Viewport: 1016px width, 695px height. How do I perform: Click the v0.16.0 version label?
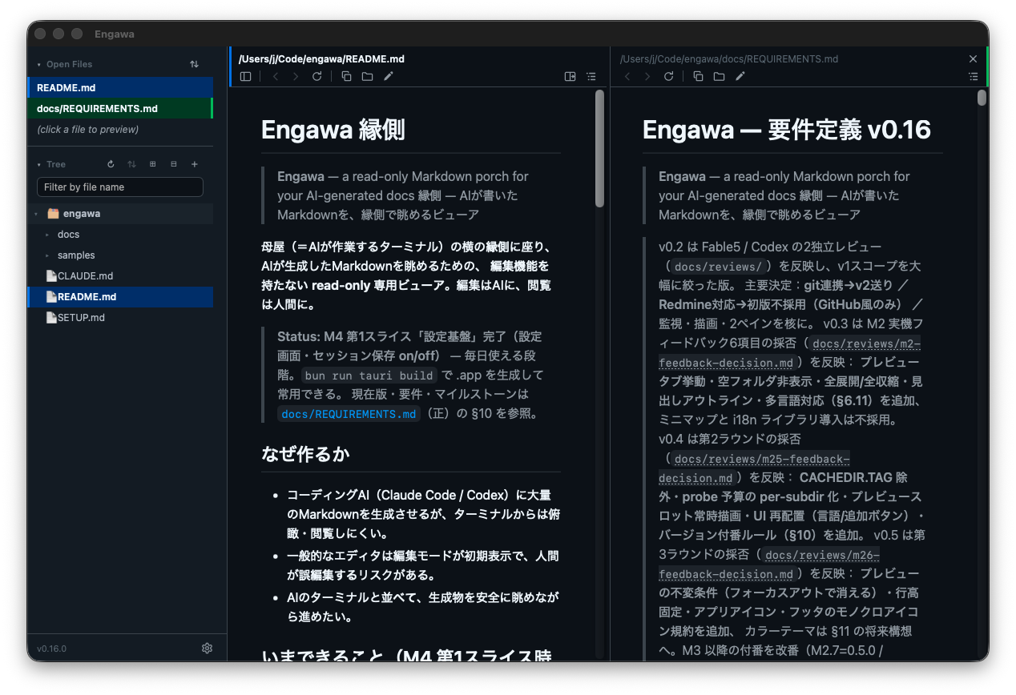[52, 649]
